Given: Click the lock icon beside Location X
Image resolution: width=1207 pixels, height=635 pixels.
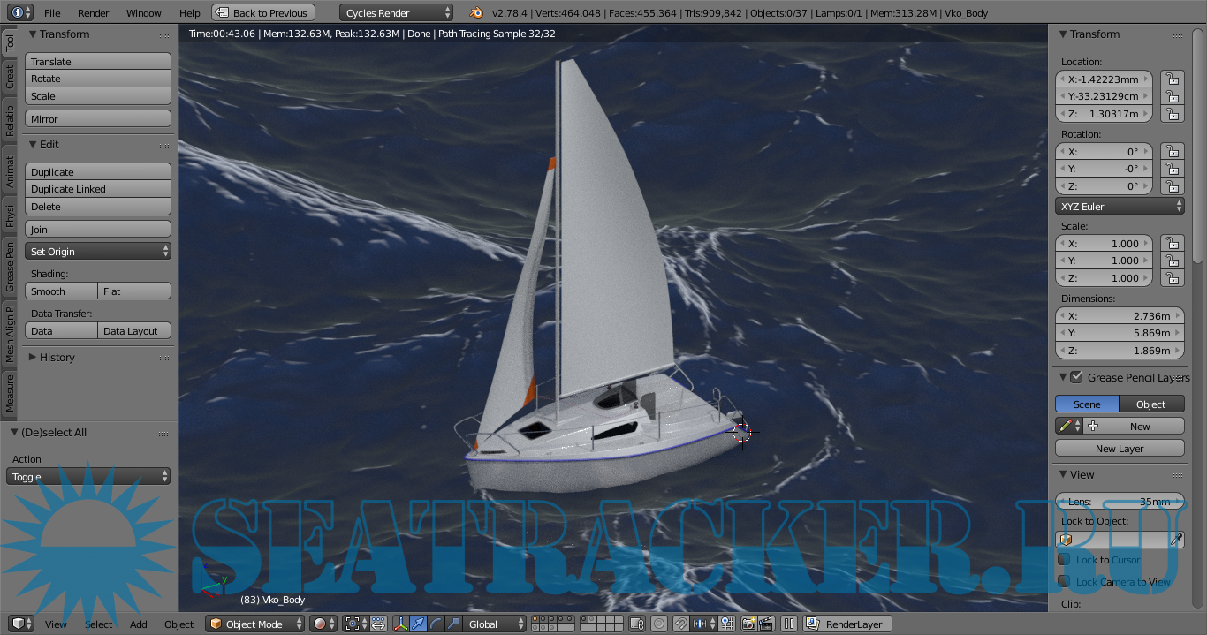Looking at the screenshot, I should click(x=1173, y=79).
